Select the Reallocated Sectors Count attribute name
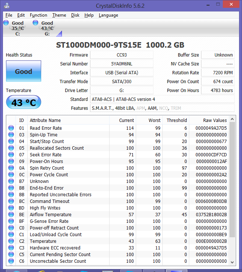Viewport: 242px width, 272px height. point(57,148)
